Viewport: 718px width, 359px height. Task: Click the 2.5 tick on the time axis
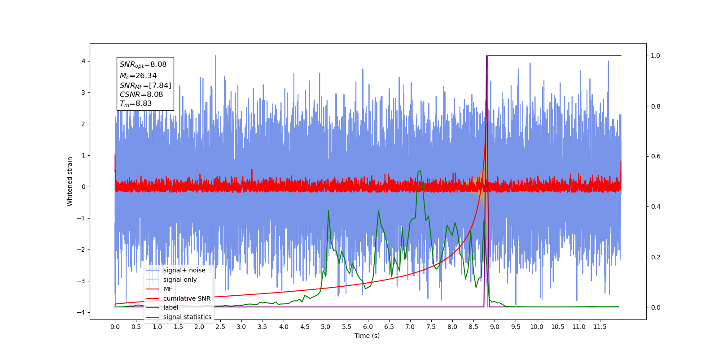(220, 327)
